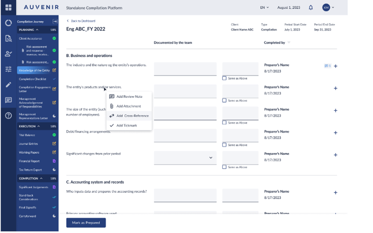The width and height of the screenshot is (373, 233).
Task: Select Add Cross-Reference from context menu
Action: click(129, 116)
